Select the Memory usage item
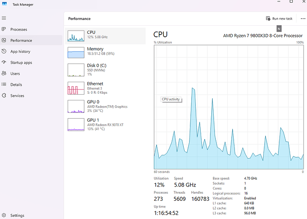Screen dimensions: 307x219 click(x=105, y=52)
